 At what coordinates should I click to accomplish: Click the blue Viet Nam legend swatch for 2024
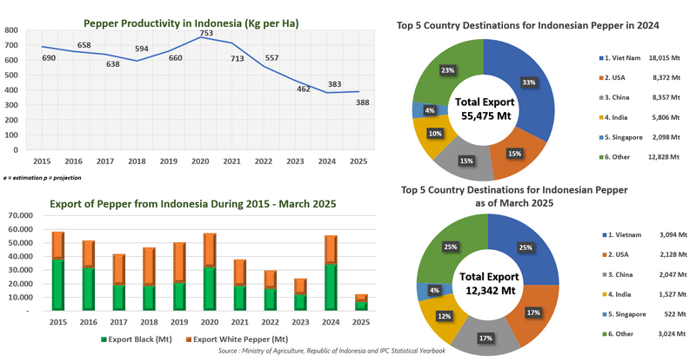603,58
